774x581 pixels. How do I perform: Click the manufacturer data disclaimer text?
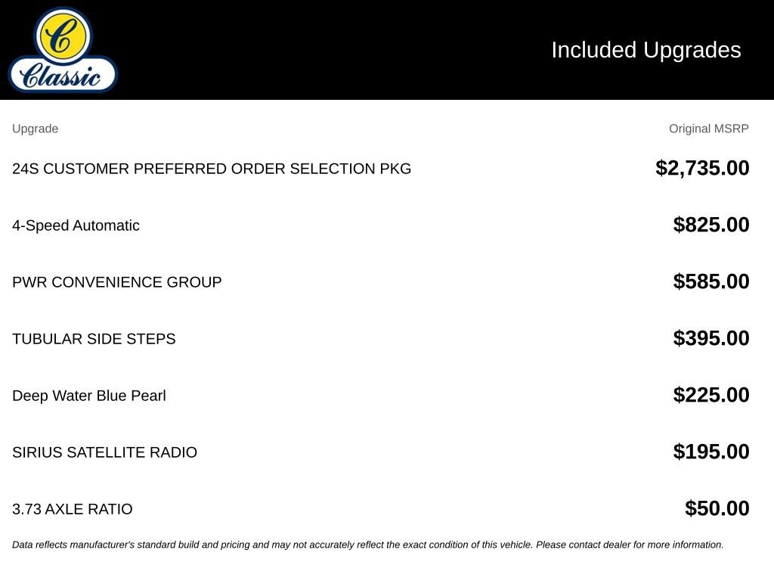click(368, 545)
